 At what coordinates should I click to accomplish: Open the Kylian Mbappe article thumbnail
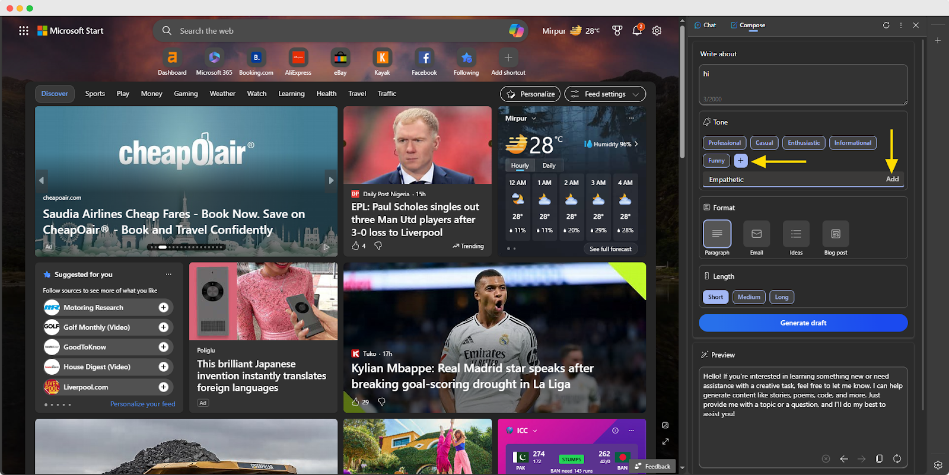click(495, 337)
